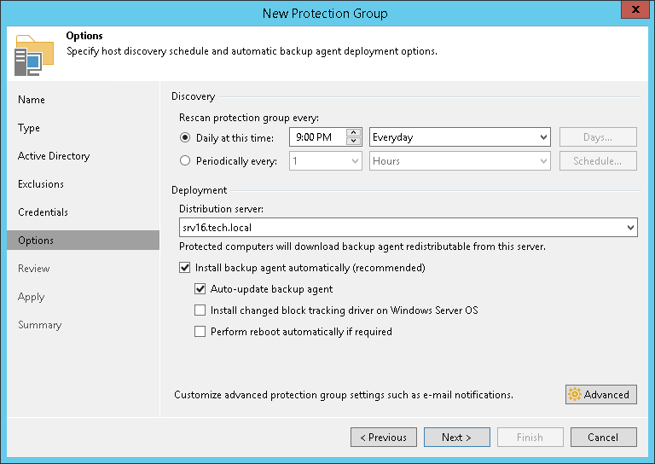Open the Everyday schedule dropdown
Image resolution: width=655 pixels, height=464 pixels.
[x=461, y=137]
